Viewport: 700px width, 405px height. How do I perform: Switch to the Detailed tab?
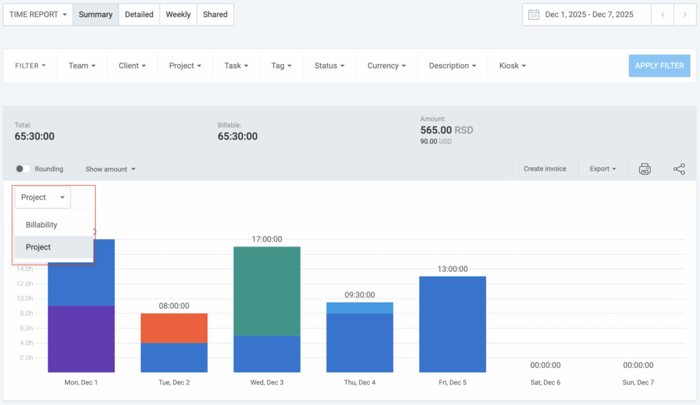(x=139, y=14)
